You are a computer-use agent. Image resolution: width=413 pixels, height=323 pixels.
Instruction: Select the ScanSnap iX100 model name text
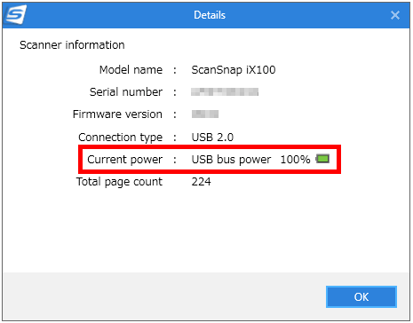click(234, 70)
